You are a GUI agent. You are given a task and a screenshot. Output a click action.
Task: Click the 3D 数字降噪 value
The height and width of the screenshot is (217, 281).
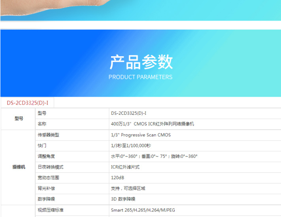pos(123,199)
